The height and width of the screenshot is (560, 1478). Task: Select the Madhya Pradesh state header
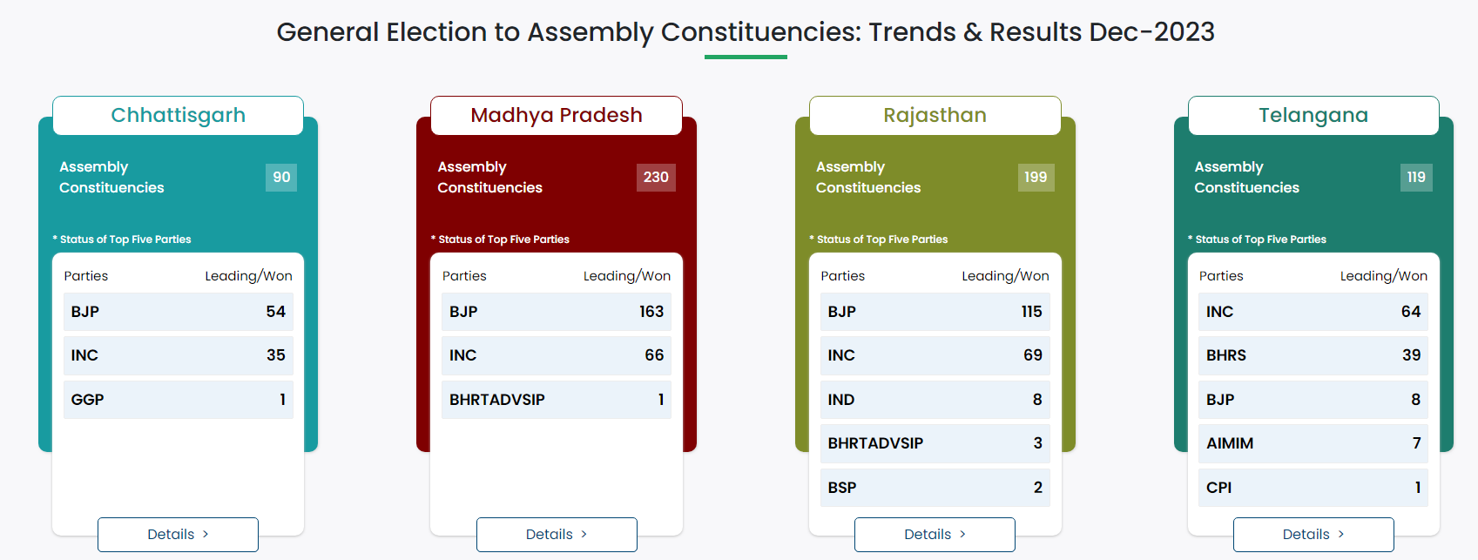(557, 115)
